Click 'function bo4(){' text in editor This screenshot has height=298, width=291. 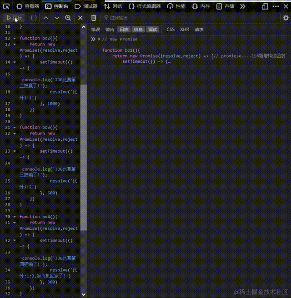(38, 217)
